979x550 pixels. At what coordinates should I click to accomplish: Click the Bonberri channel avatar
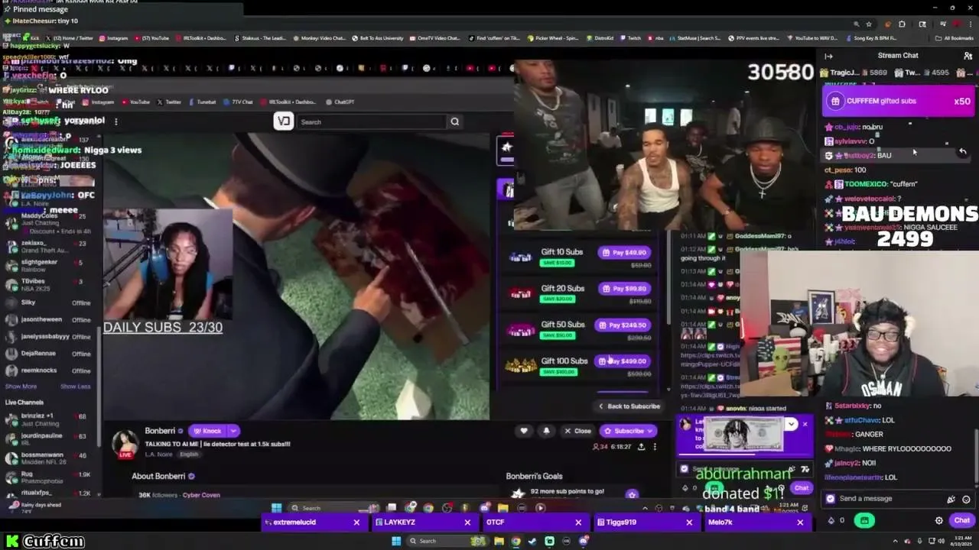point(125,443)
